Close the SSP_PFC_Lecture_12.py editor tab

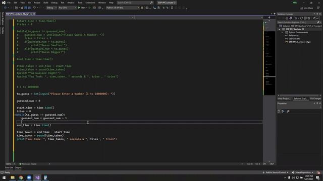click(34, 14)
